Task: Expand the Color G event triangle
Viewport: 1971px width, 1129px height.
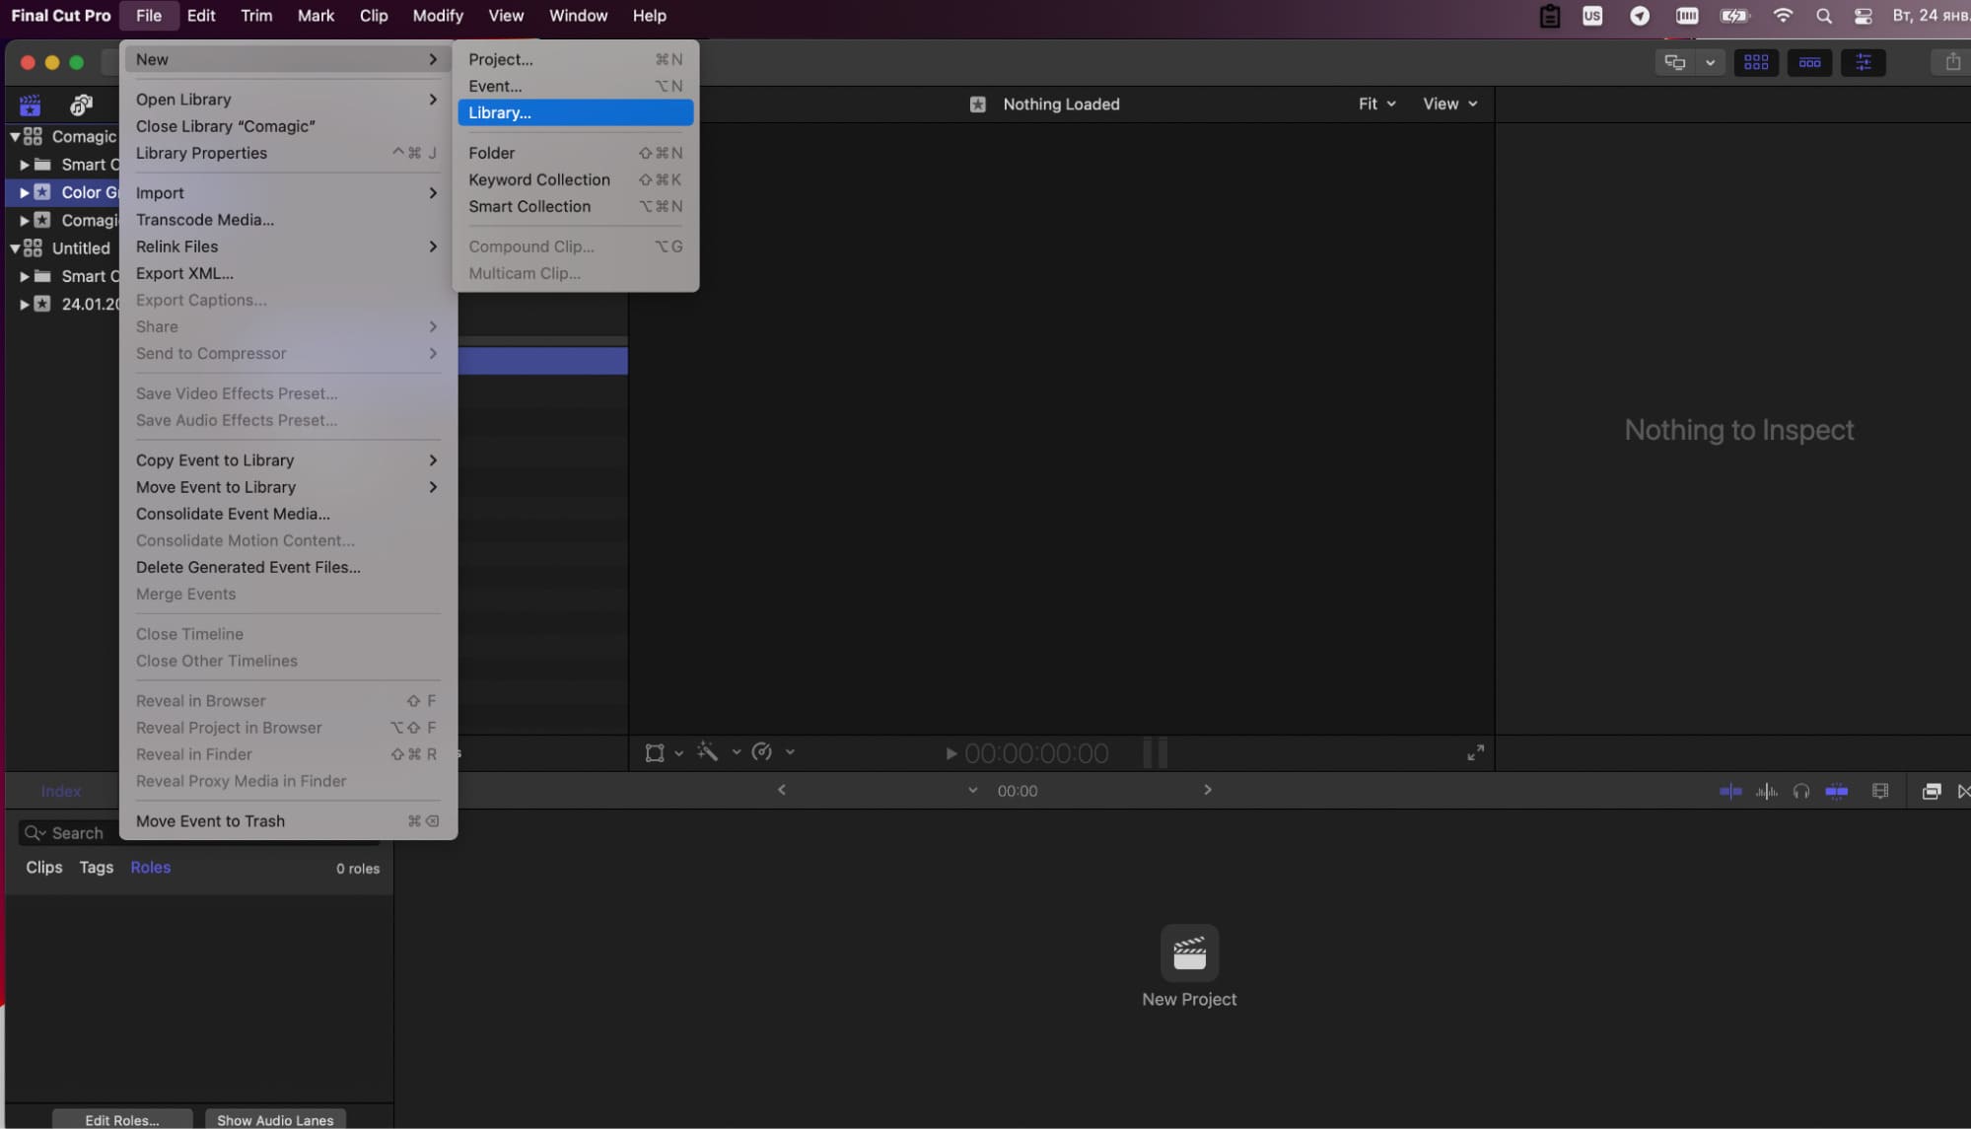Action: pyautogui.click(x=25, y=192)
